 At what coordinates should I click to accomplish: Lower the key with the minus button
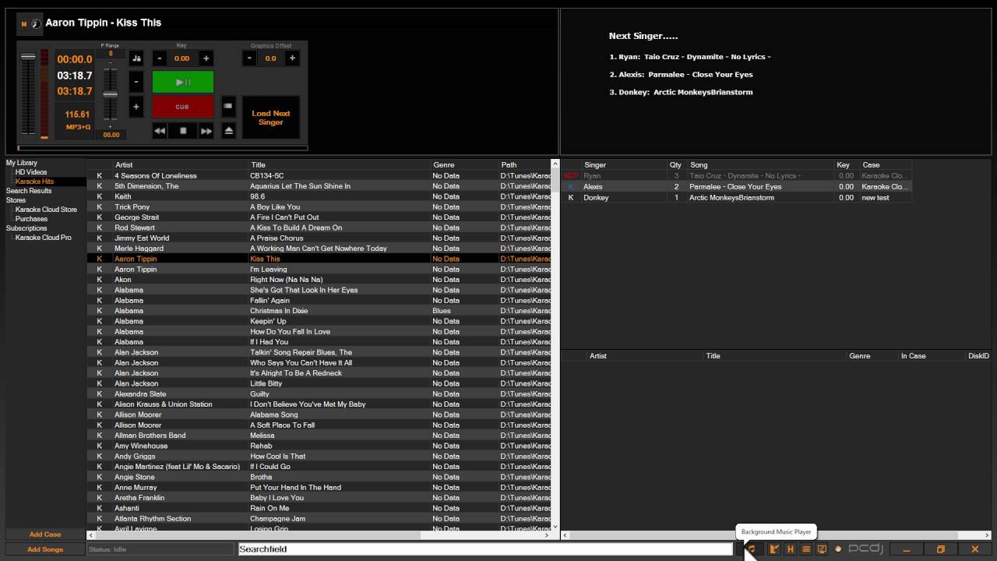tap(160, 58)
